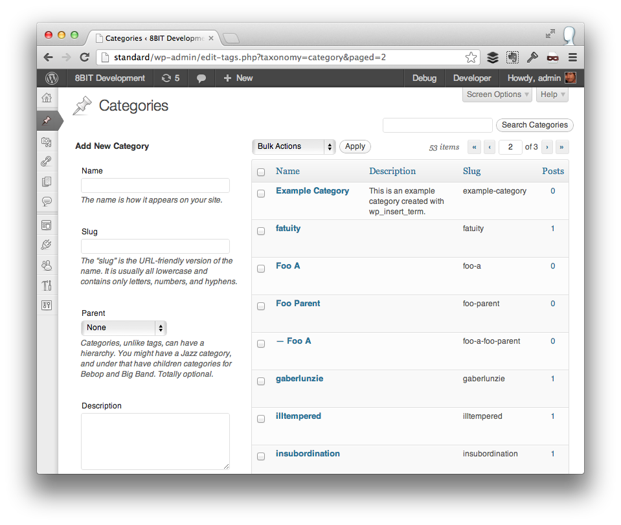
Task: Click the WordPress logo in admin bar
Action: click(52, 78)
